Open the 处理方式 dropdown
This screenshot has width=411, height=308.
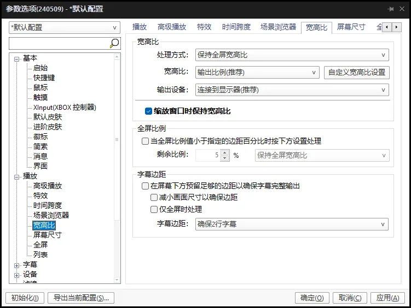[292, 55]
